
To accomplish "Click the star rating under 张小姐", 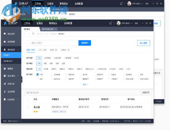I will pyautogui.click(x=37, y=111).
